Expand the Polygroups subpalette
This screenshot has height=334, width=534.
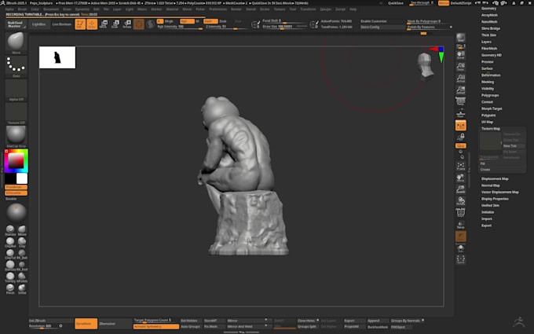click(x=490, y=95)
